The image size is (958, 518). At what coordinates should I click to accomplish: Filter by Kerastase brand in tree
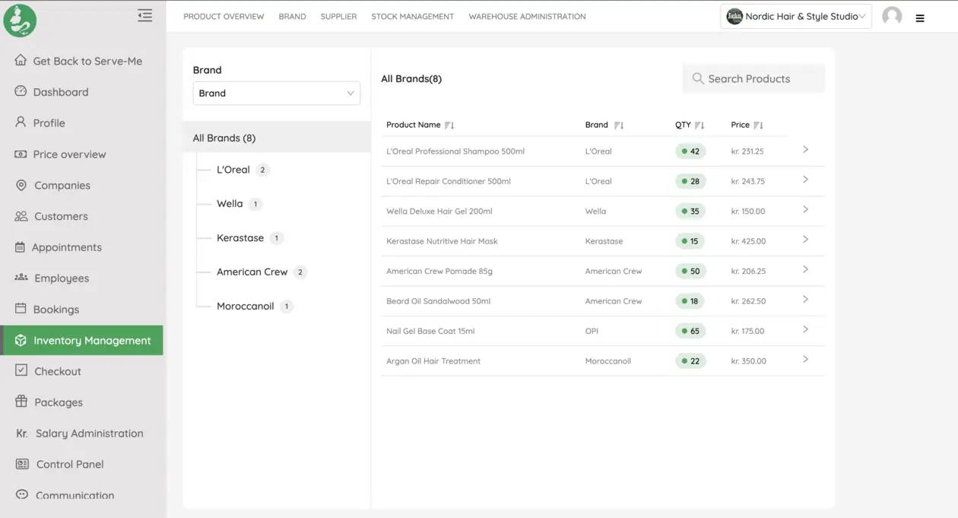click(240, 238)
